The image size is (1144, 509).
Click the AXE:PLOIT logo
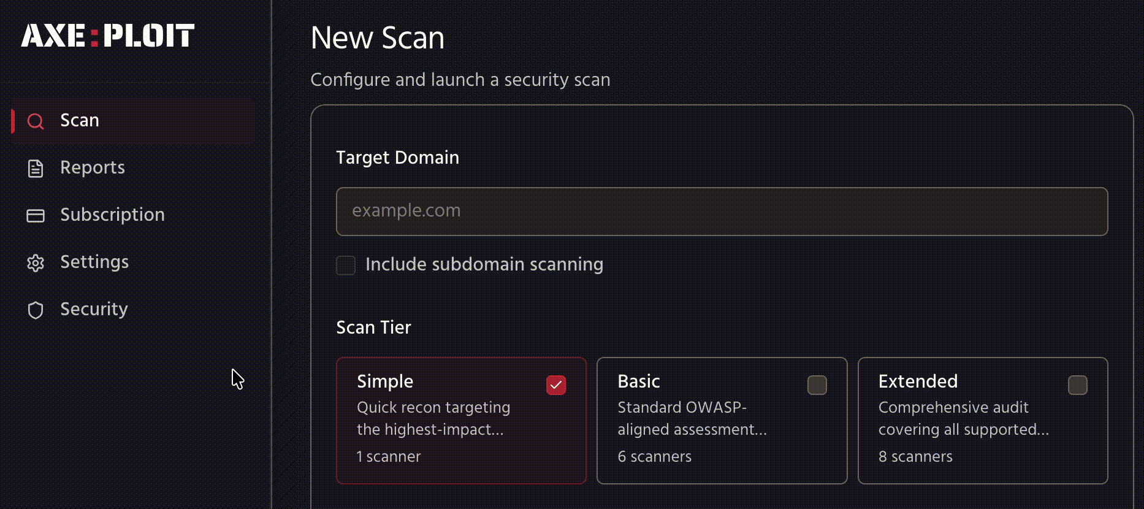click(x=108, y=36)
